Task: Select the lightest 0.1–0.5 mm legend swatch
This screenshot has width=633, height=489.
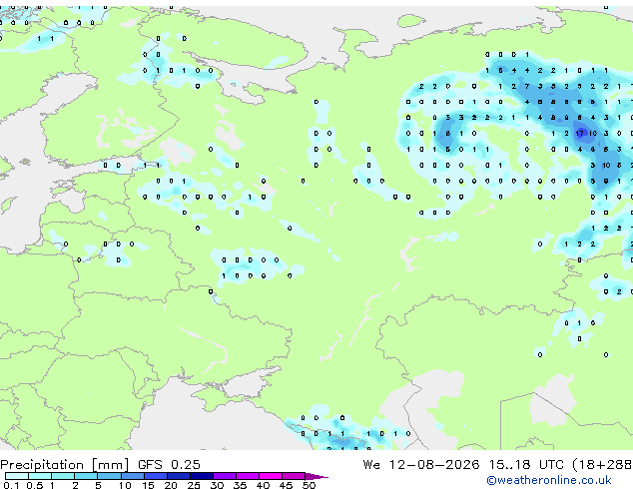Action: tap(17, 476)
